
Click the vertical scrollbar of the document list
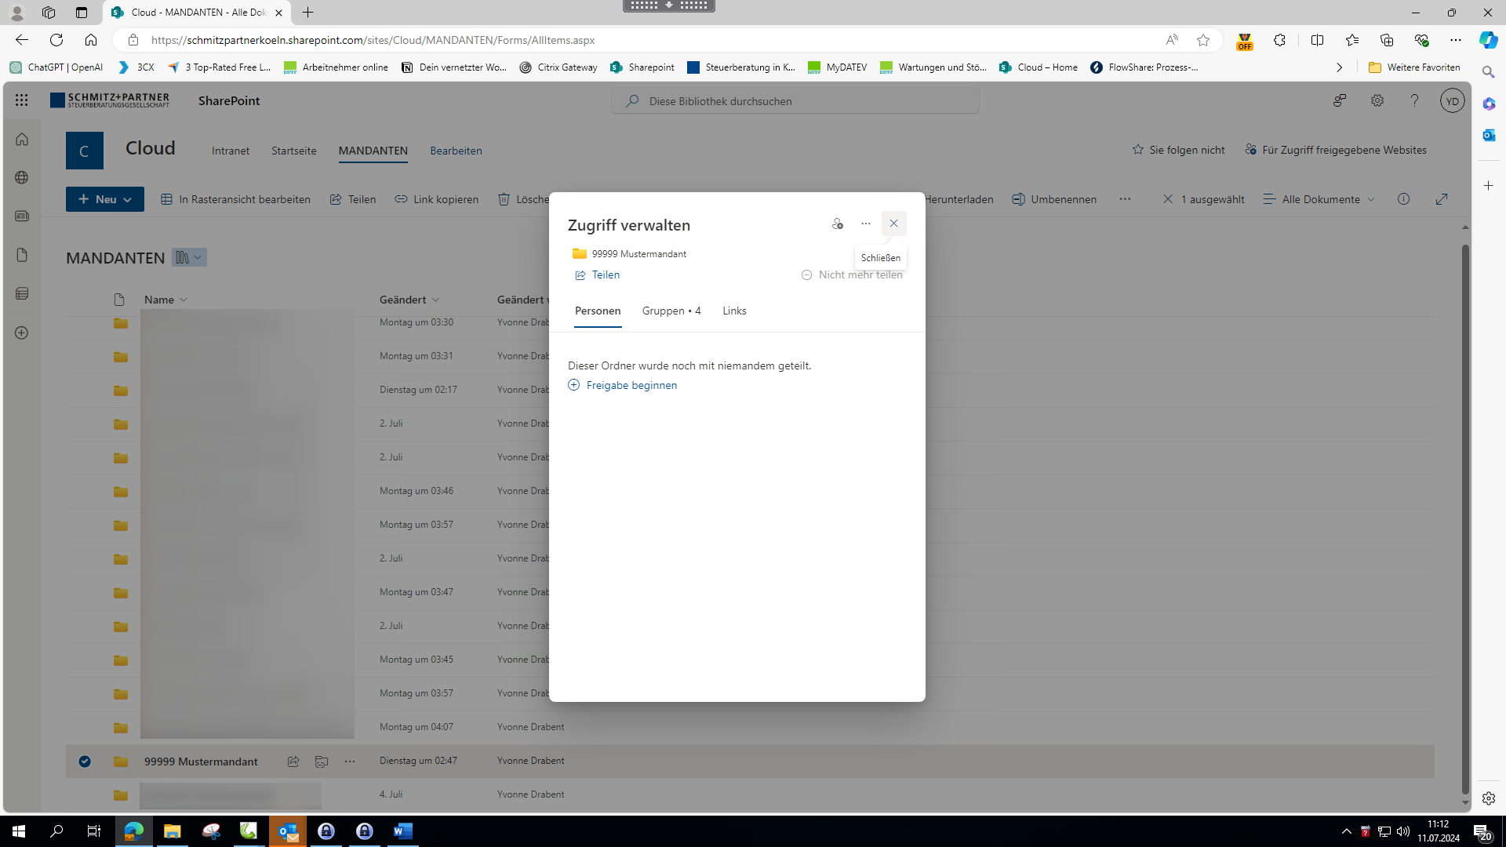(x=1464, y=518)
